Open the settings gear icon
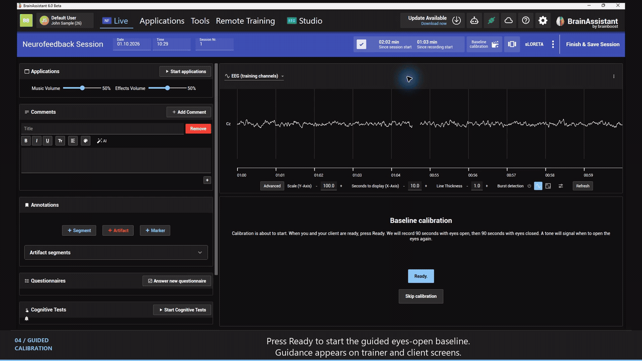This screenshot has height=361, width=642. (x=543, y=21)
